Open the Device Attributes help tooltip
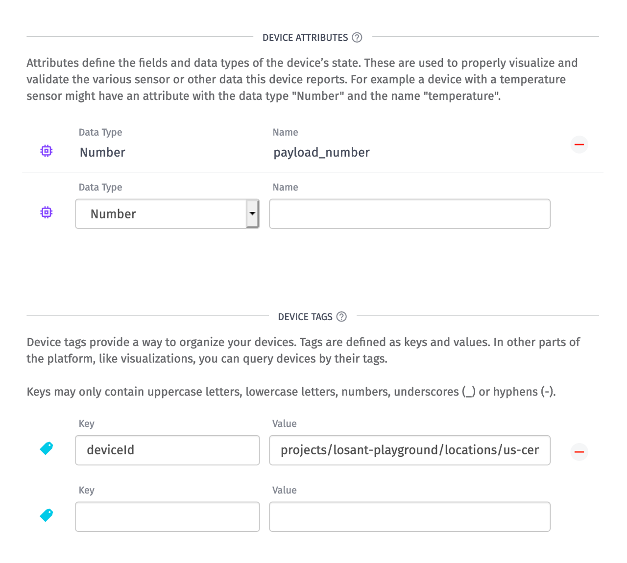 click(x=357, y=37)
